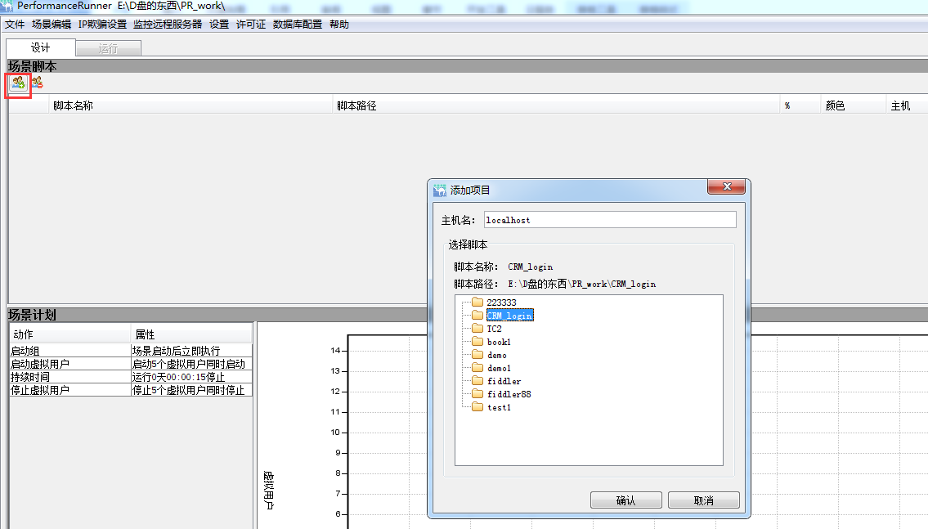Open the 监控远程服务器 menu
Image resolution: width=928 pixels, height=529 pixels.
click(167, 25)
